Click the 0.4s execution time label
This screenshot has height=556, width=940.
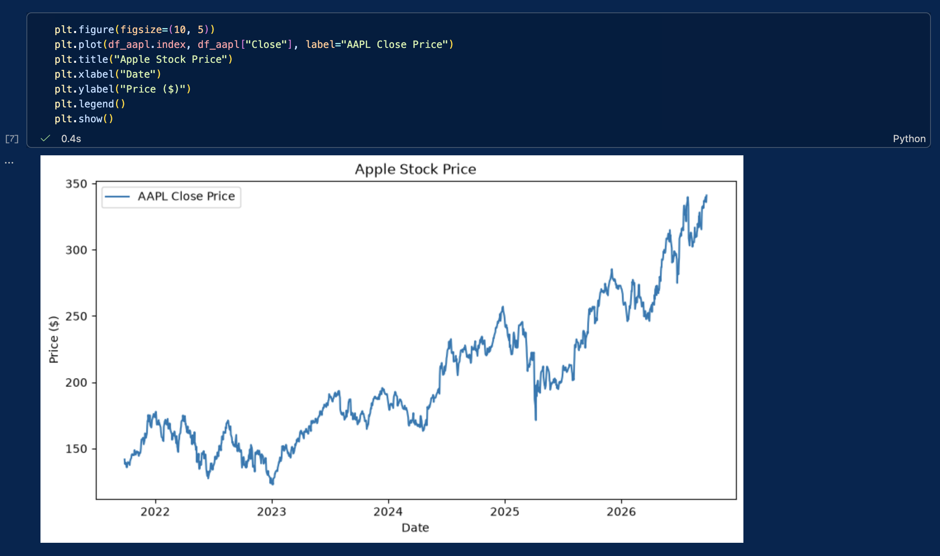pos(71,139)
